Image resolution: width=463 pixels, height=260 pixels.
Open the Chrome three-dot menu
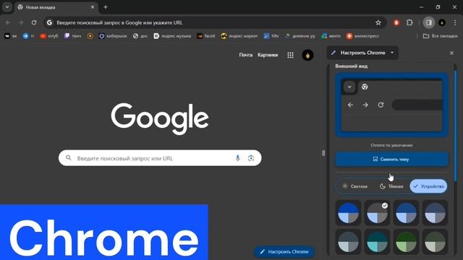(455, 22)
